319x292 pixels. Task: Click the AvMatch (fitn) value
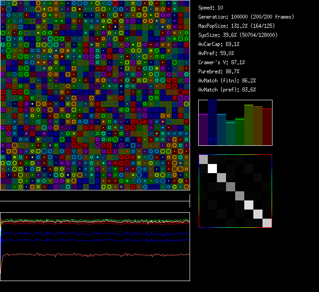(x=227, y=81)
